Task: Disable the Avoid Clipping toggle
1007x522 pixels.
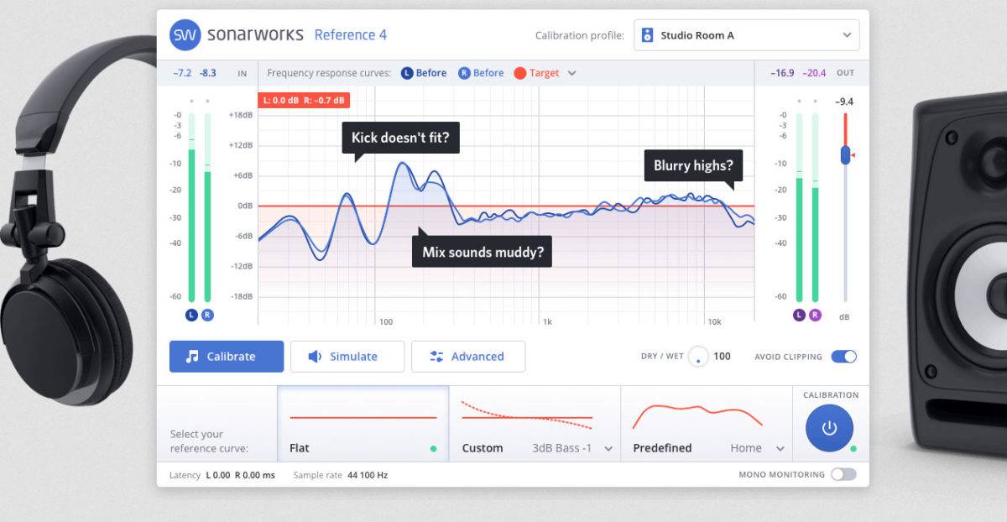Action: pos(843,357)
